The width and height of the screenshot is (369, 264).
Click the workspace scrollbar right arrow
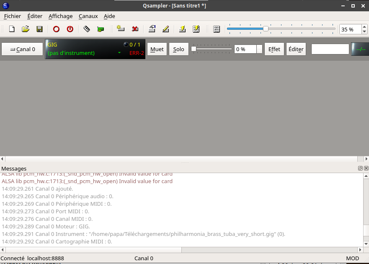click(x=366, y=159)
